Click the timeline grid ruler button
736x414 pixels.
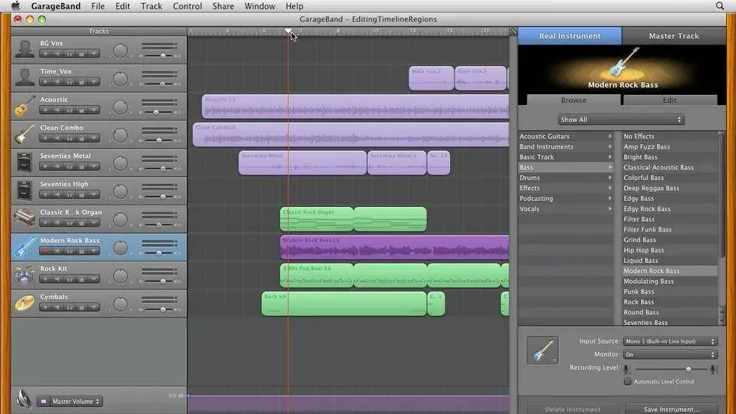tap(514, 31)
